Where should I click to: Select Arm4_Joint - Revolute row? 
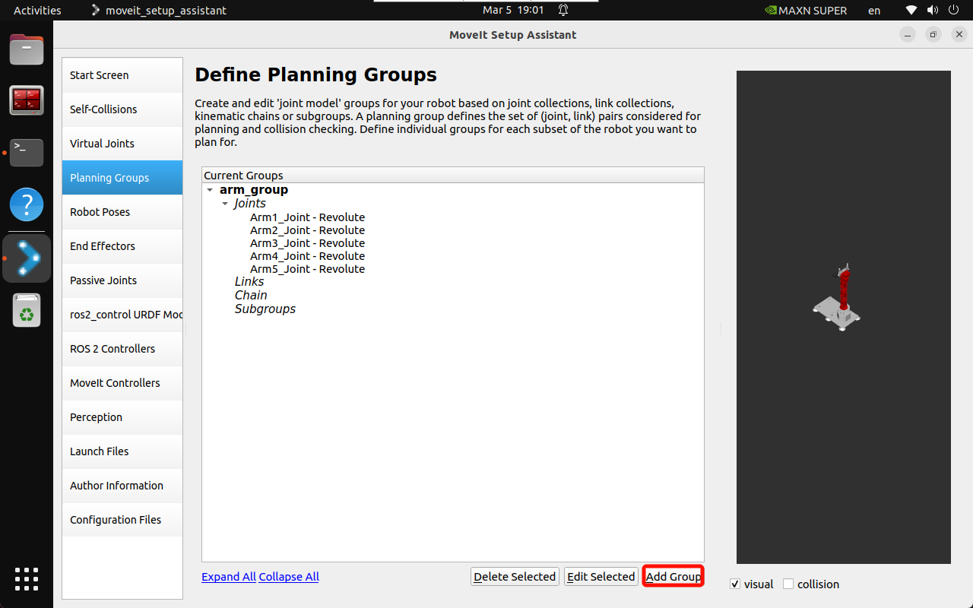(307, 256)
